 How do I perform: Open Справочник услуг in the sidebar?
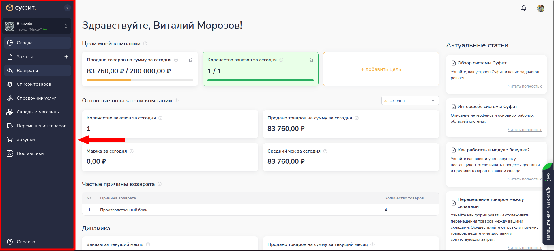(38, 98)
